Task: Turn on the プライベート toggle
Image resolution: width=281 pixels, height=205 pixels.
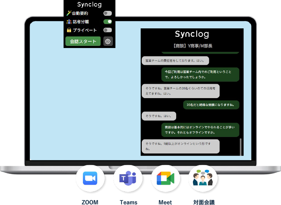Action: pos(108,30)
